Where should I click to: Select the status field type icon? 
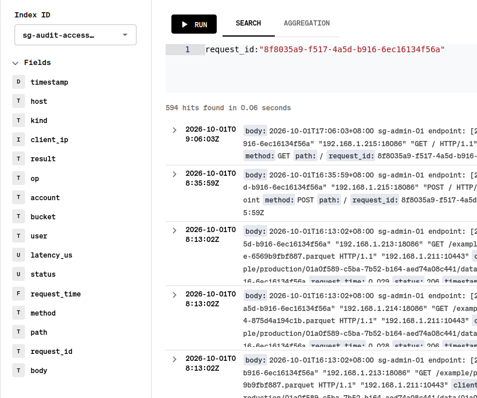(x=19, y=274)
